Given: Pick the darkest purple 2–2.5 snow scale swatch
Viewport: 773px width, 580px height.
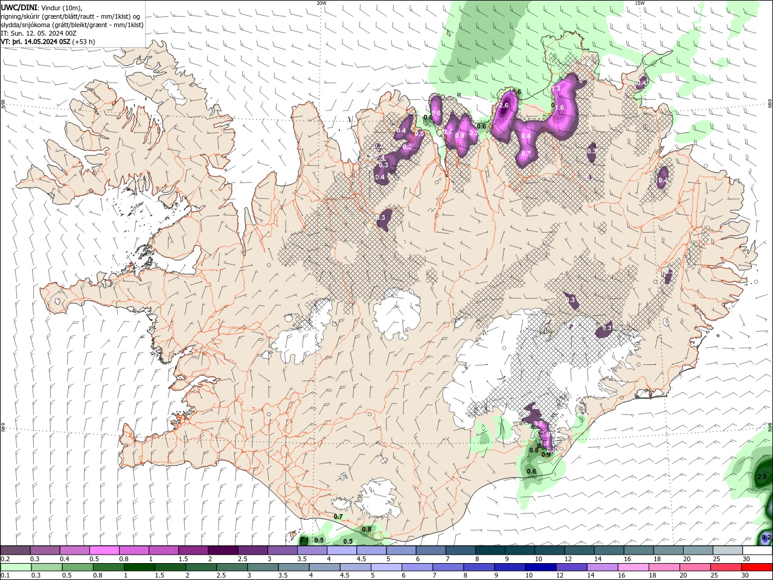Looking at the screenshot, I should 222,550.
